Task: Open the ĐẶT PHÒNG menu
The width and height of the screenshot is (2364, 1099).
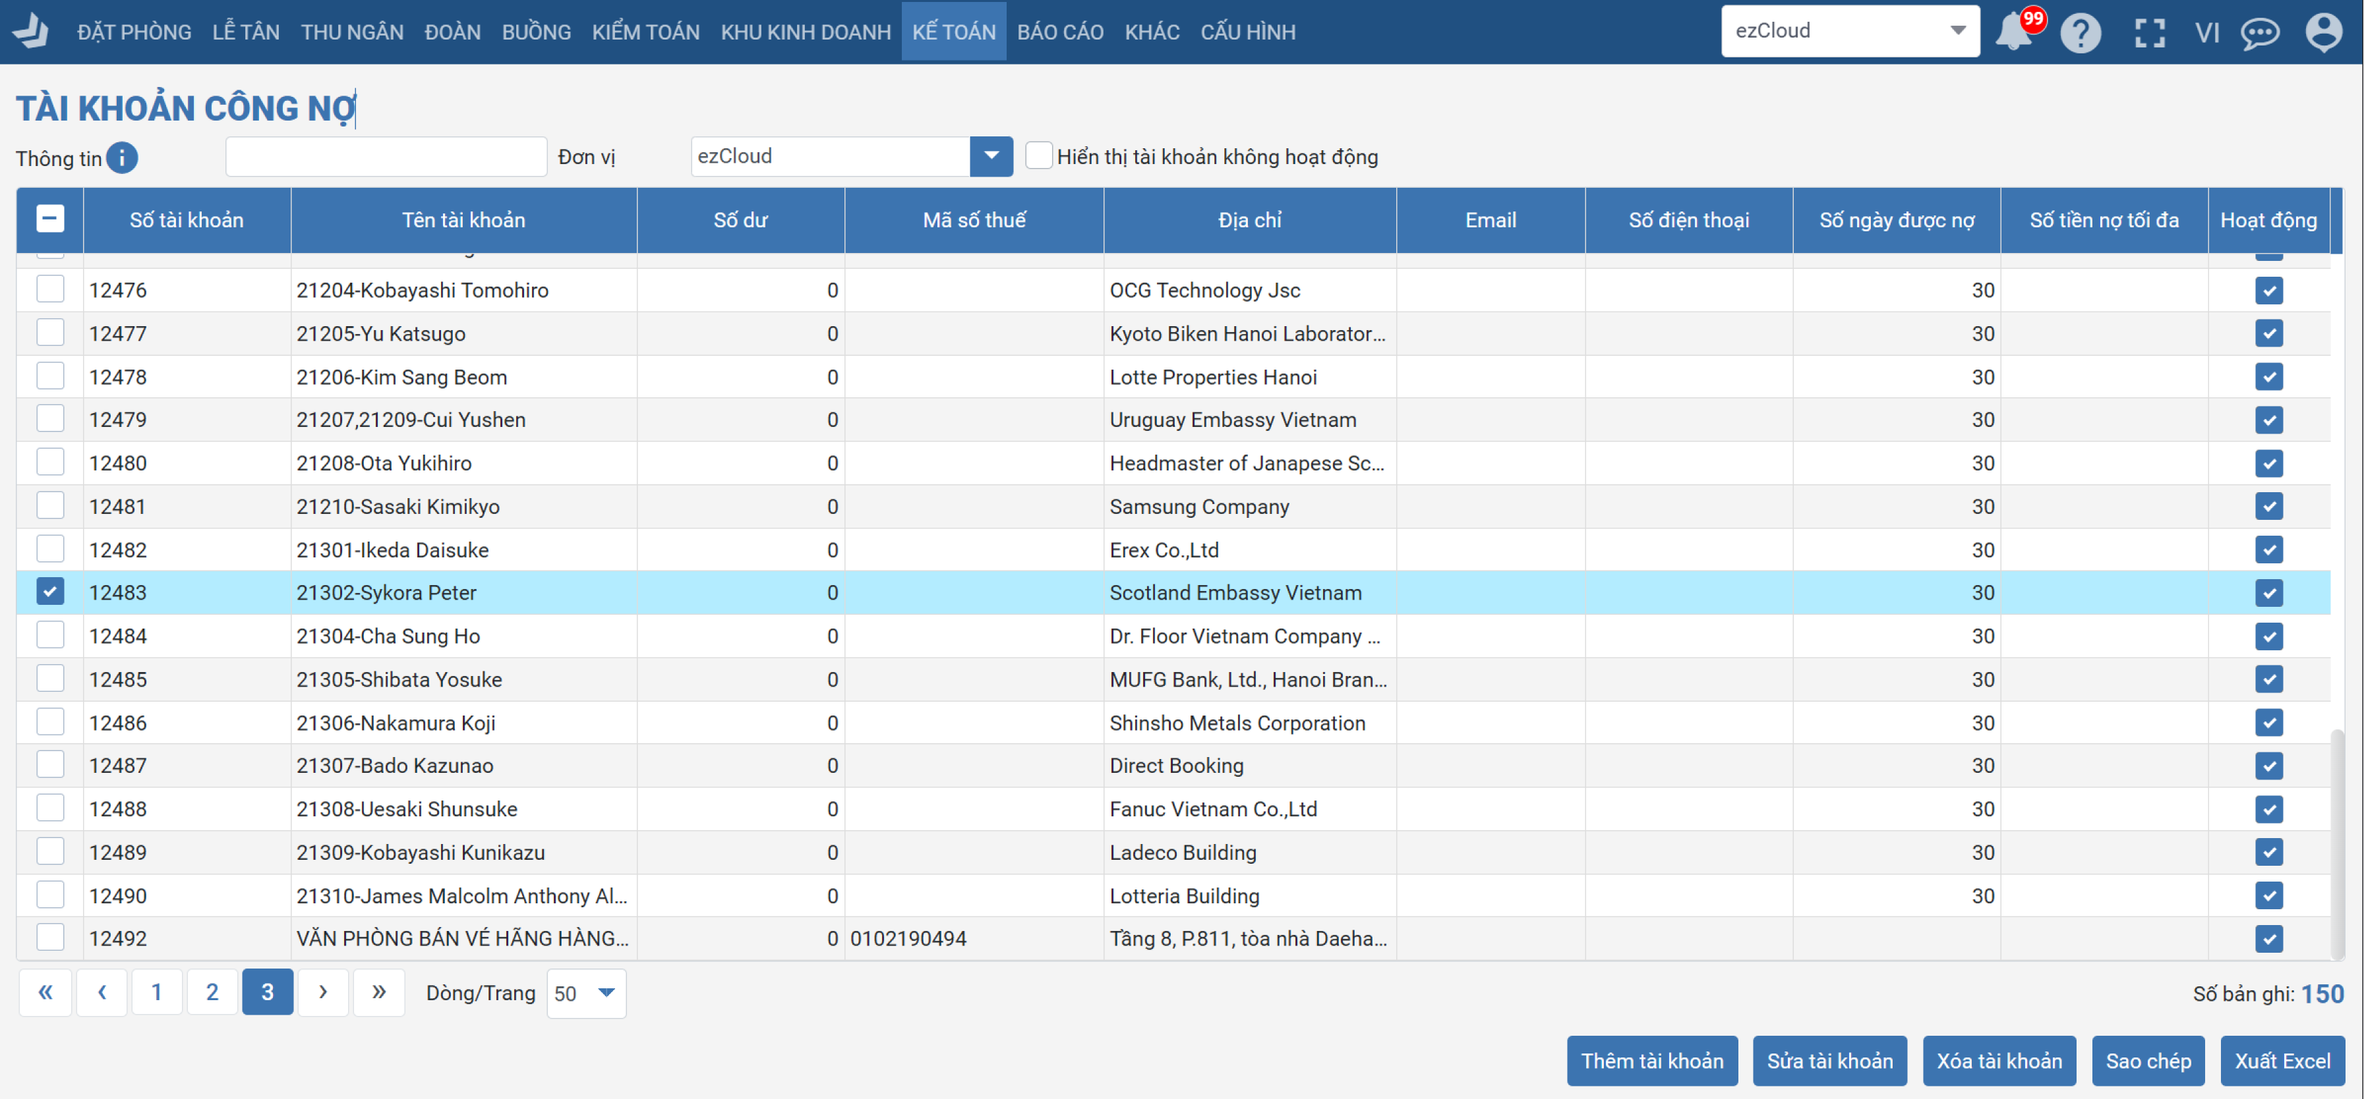Action: [x=134, y=32]
